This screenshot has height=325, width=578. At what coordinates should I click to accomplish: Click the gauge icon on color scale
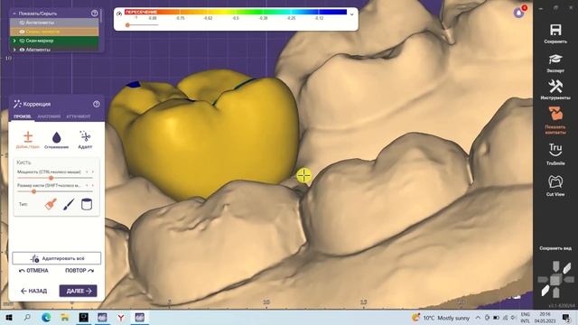tap(119, 14)
